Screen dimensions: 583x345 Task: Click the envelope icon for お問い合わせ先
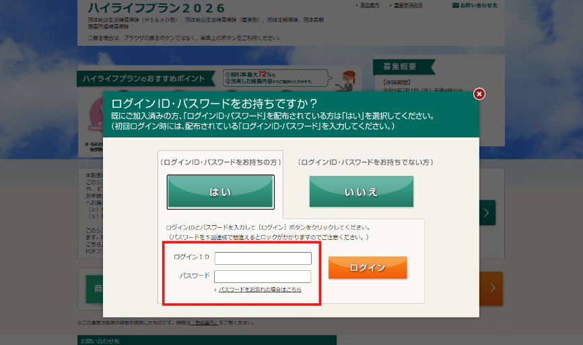pyautogui.click(x=456, y=5)
